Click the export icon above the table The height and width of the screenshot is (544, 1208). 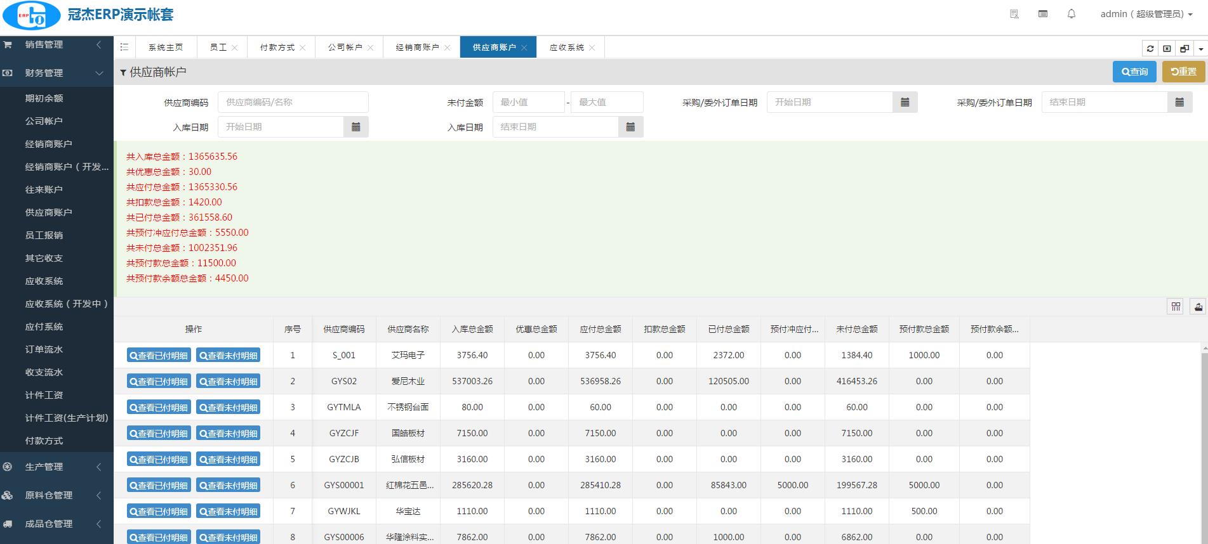(1198, 307)
